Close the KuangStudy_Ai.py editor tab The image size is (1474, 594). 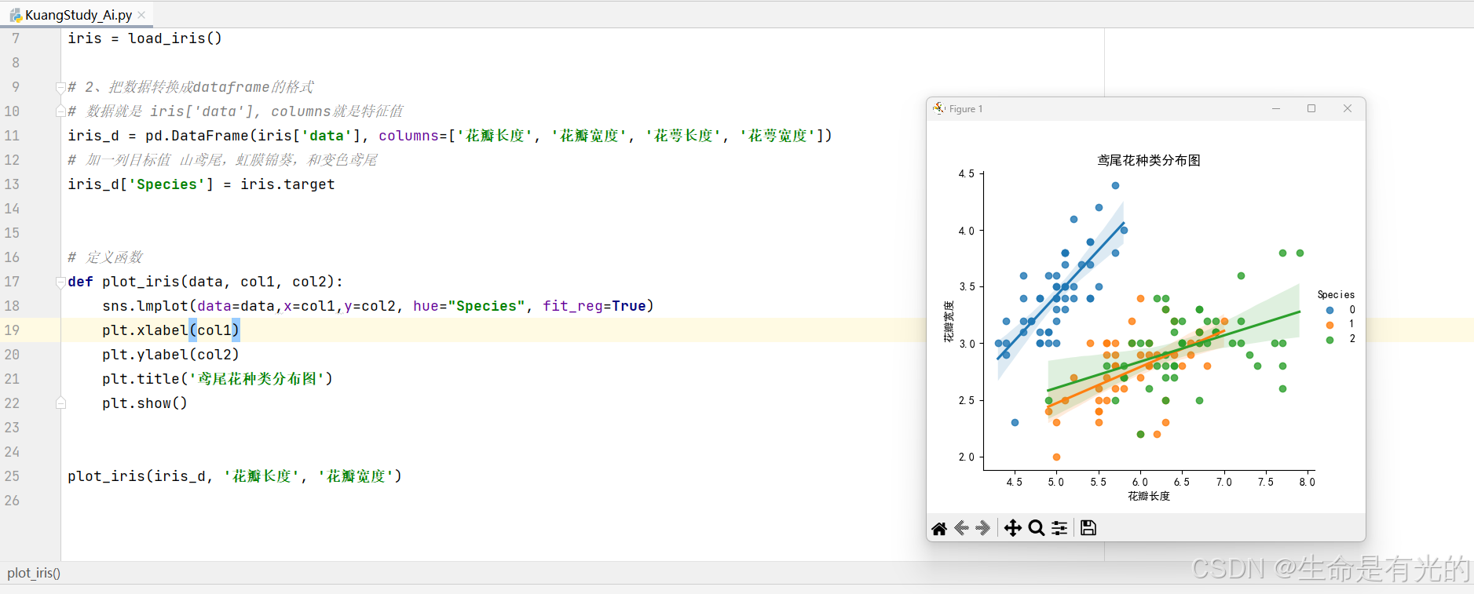[141, 15]
